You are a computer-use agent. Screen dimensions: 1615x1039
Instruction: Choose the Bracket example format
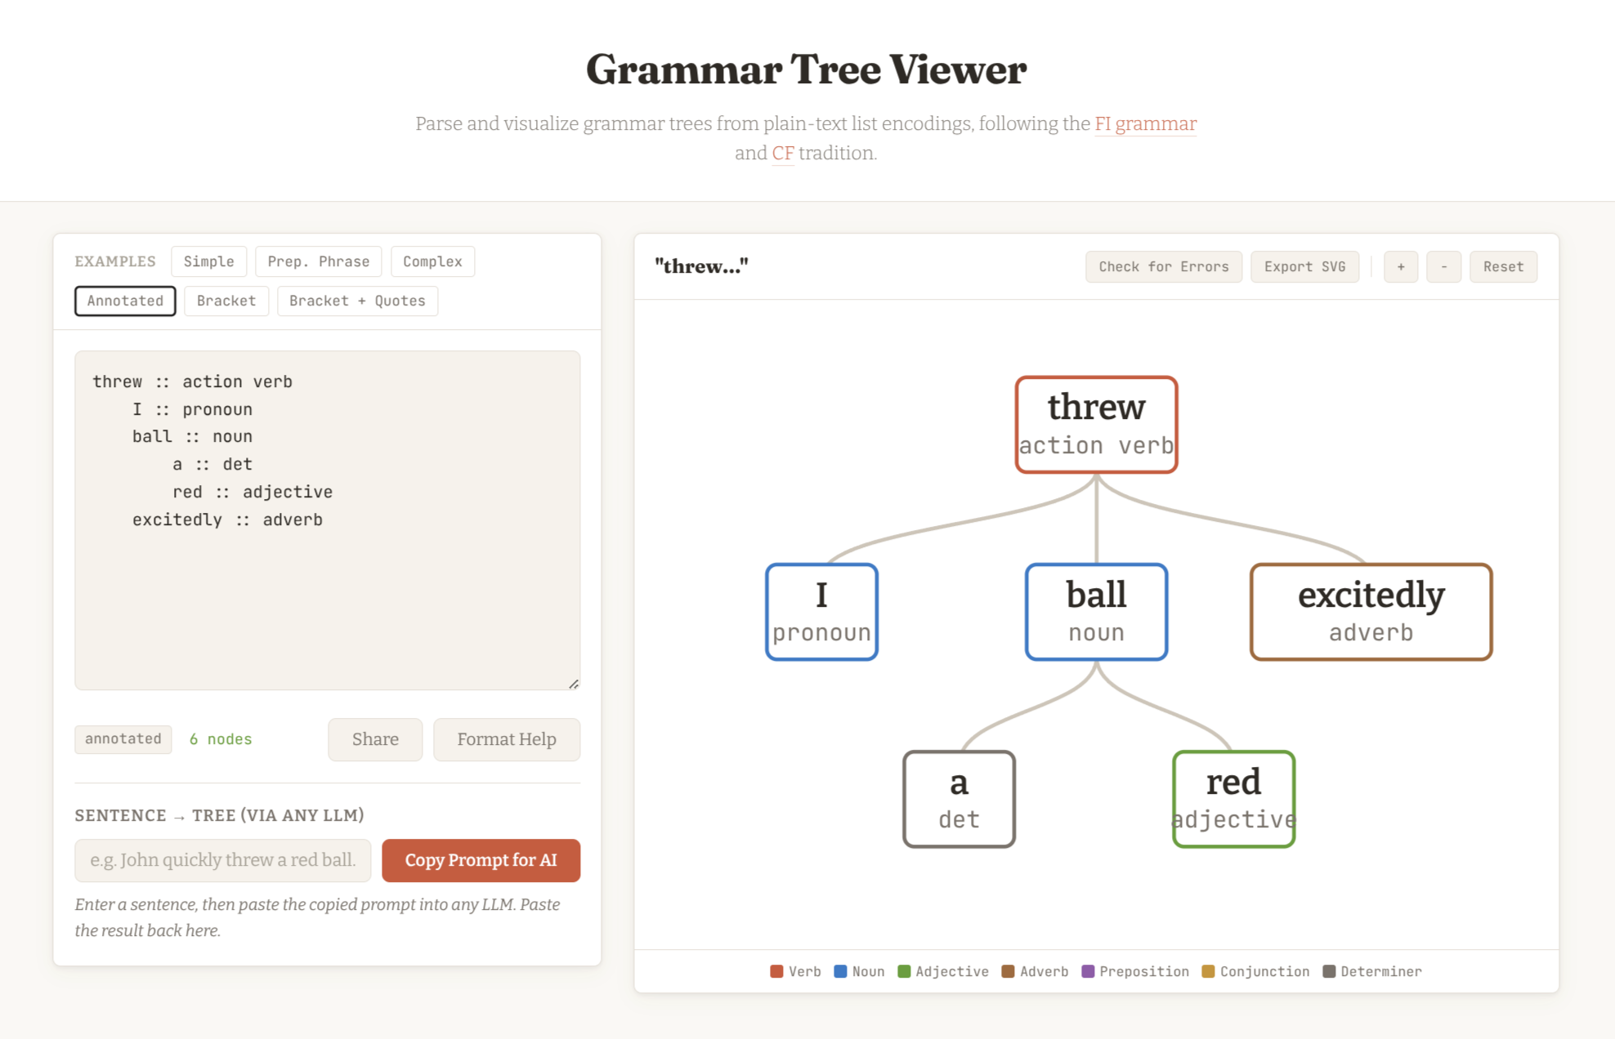[x=226, y=301]
